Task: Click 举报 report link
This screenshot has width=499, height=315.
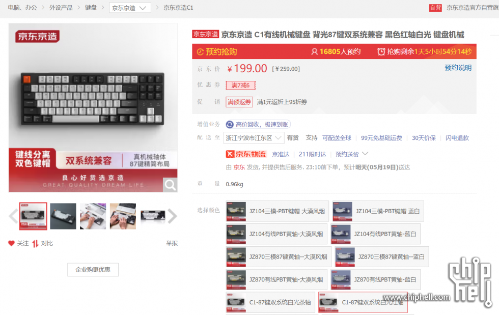Action: (x=172, y=243)
